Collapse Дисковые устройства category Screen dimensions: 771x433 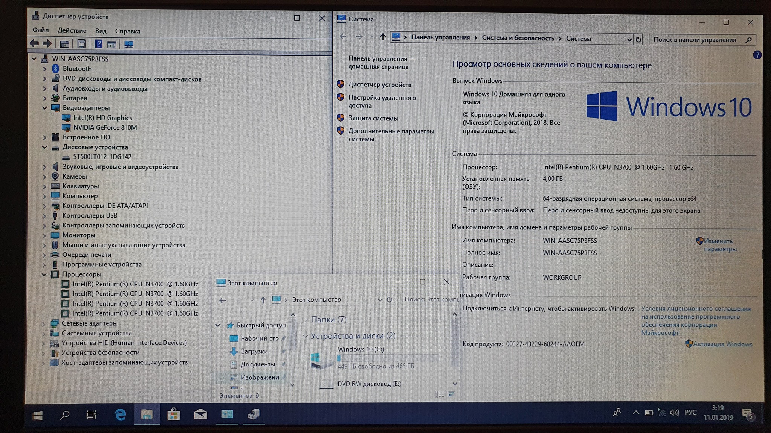point(44,147)
